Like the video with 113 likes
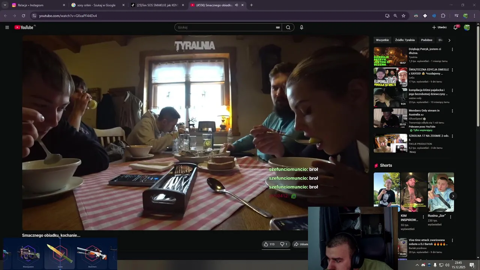This screenshot has height=270, width=480. pyautogui.click(x=269, y=244)
